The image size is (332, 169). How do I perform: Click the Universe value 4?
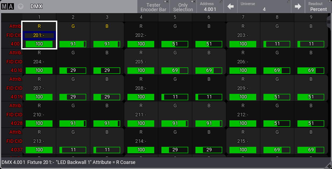pyautogui.click(x=264, y=9)
